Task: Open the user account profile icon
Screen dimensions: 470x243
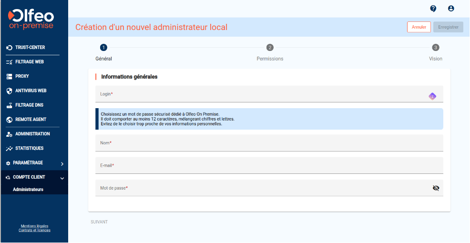Action: [x=451, y=9]
